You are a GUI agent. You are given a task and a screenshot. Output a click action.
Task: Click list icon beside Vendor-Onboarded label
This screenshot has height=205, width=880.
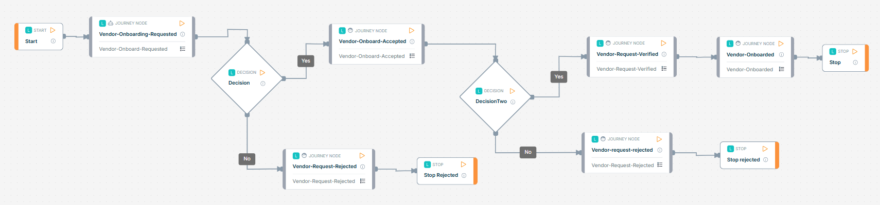pos(781,69)
